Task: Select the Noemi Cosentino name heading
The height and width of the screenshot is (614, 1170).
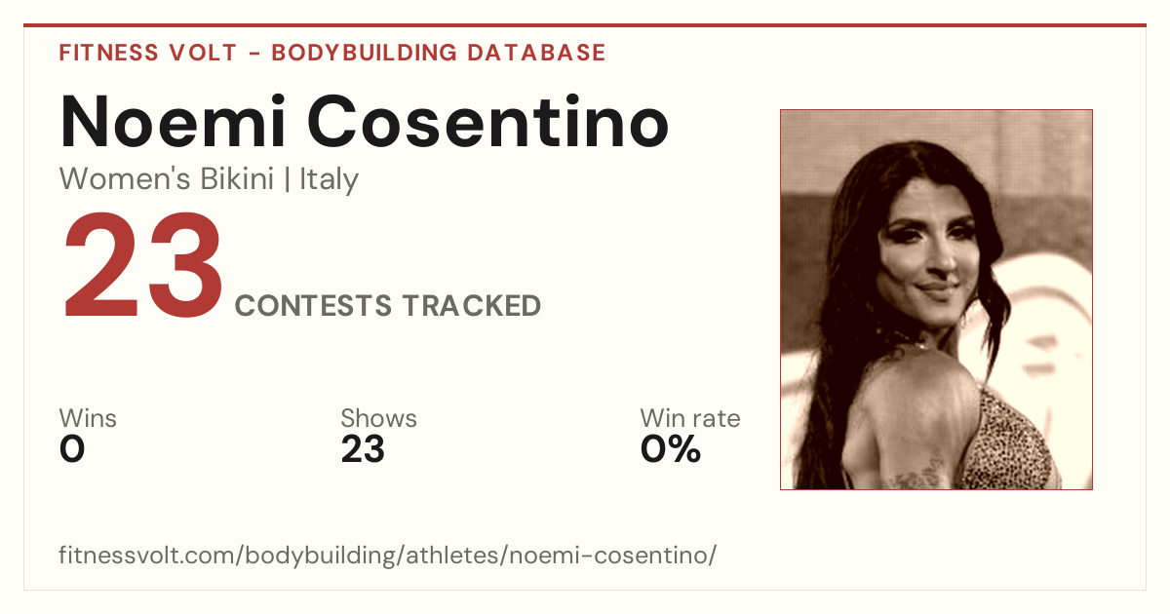Action: 365,121
